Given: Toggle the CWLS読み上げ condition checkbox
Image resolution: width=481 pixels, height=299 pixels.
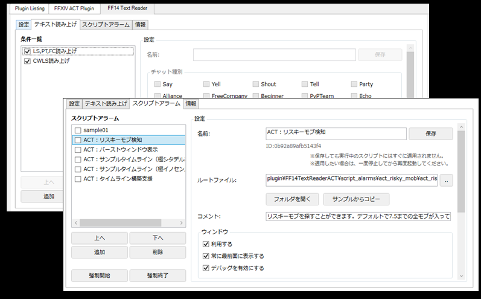Looking at the screenshot, I should pos(27,61).
